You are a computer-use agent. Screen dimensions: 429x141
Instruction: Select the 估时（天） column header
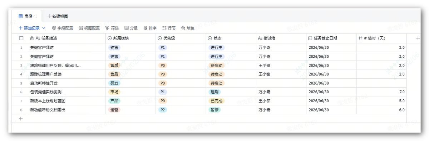click(381, 38)
